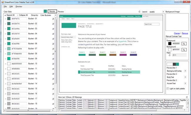This screenshot has height=115, width=191.
Task: Click the swap arrows icon for Bucket - 02
Action: click(x=53, y=24)
